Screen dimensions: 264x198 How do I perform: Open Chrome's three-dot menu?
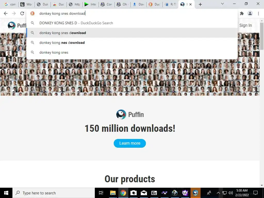[x=258, y=13]
